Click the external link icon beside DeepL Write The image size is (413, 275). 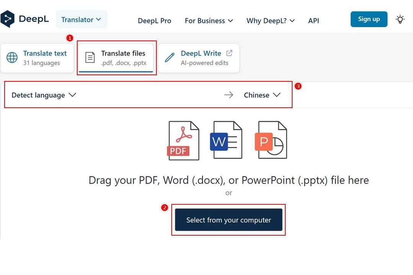click(229, 53)
